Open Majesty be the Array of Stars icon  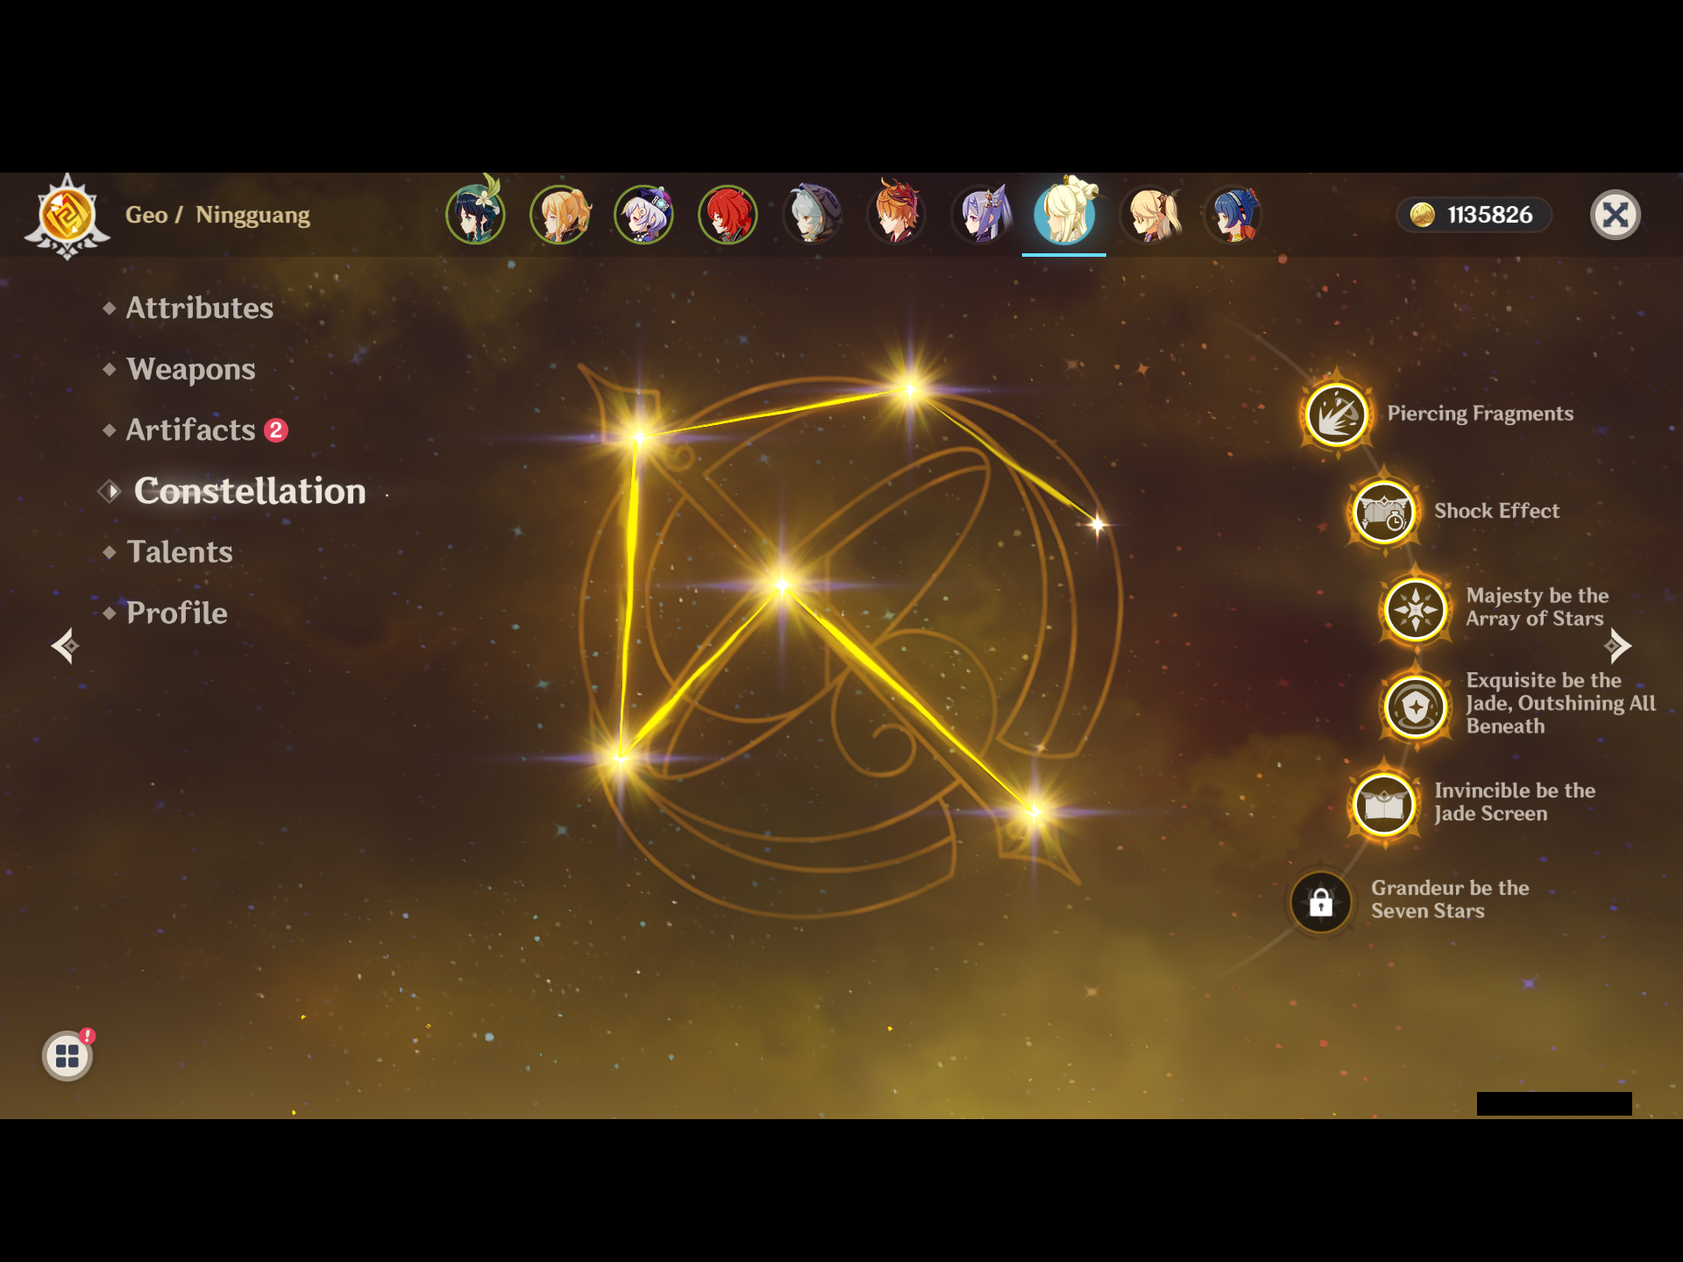[x=1416, y=608]
